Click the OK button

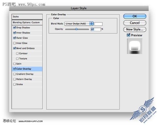[135, 16]
